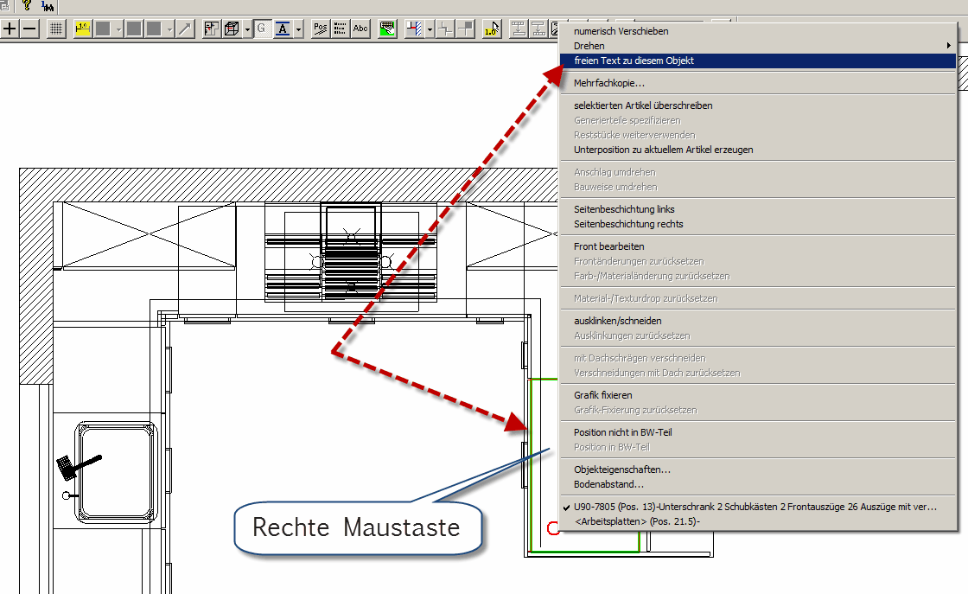Image resolution: width=968 pixels, height=594 pixels.
Task: Click the Abc text label icon
Action: click(x=360, y=29)
